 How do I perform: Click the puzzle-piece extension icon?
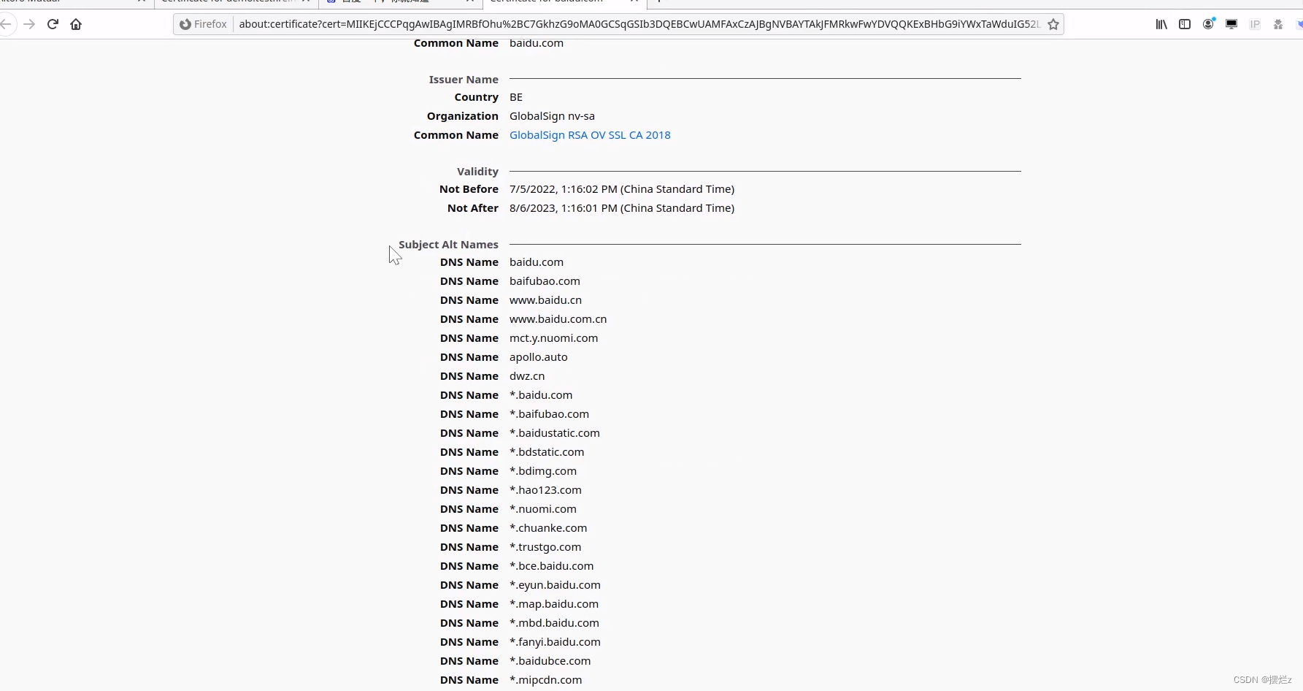pyautogui.click(x=1278, y=24)
